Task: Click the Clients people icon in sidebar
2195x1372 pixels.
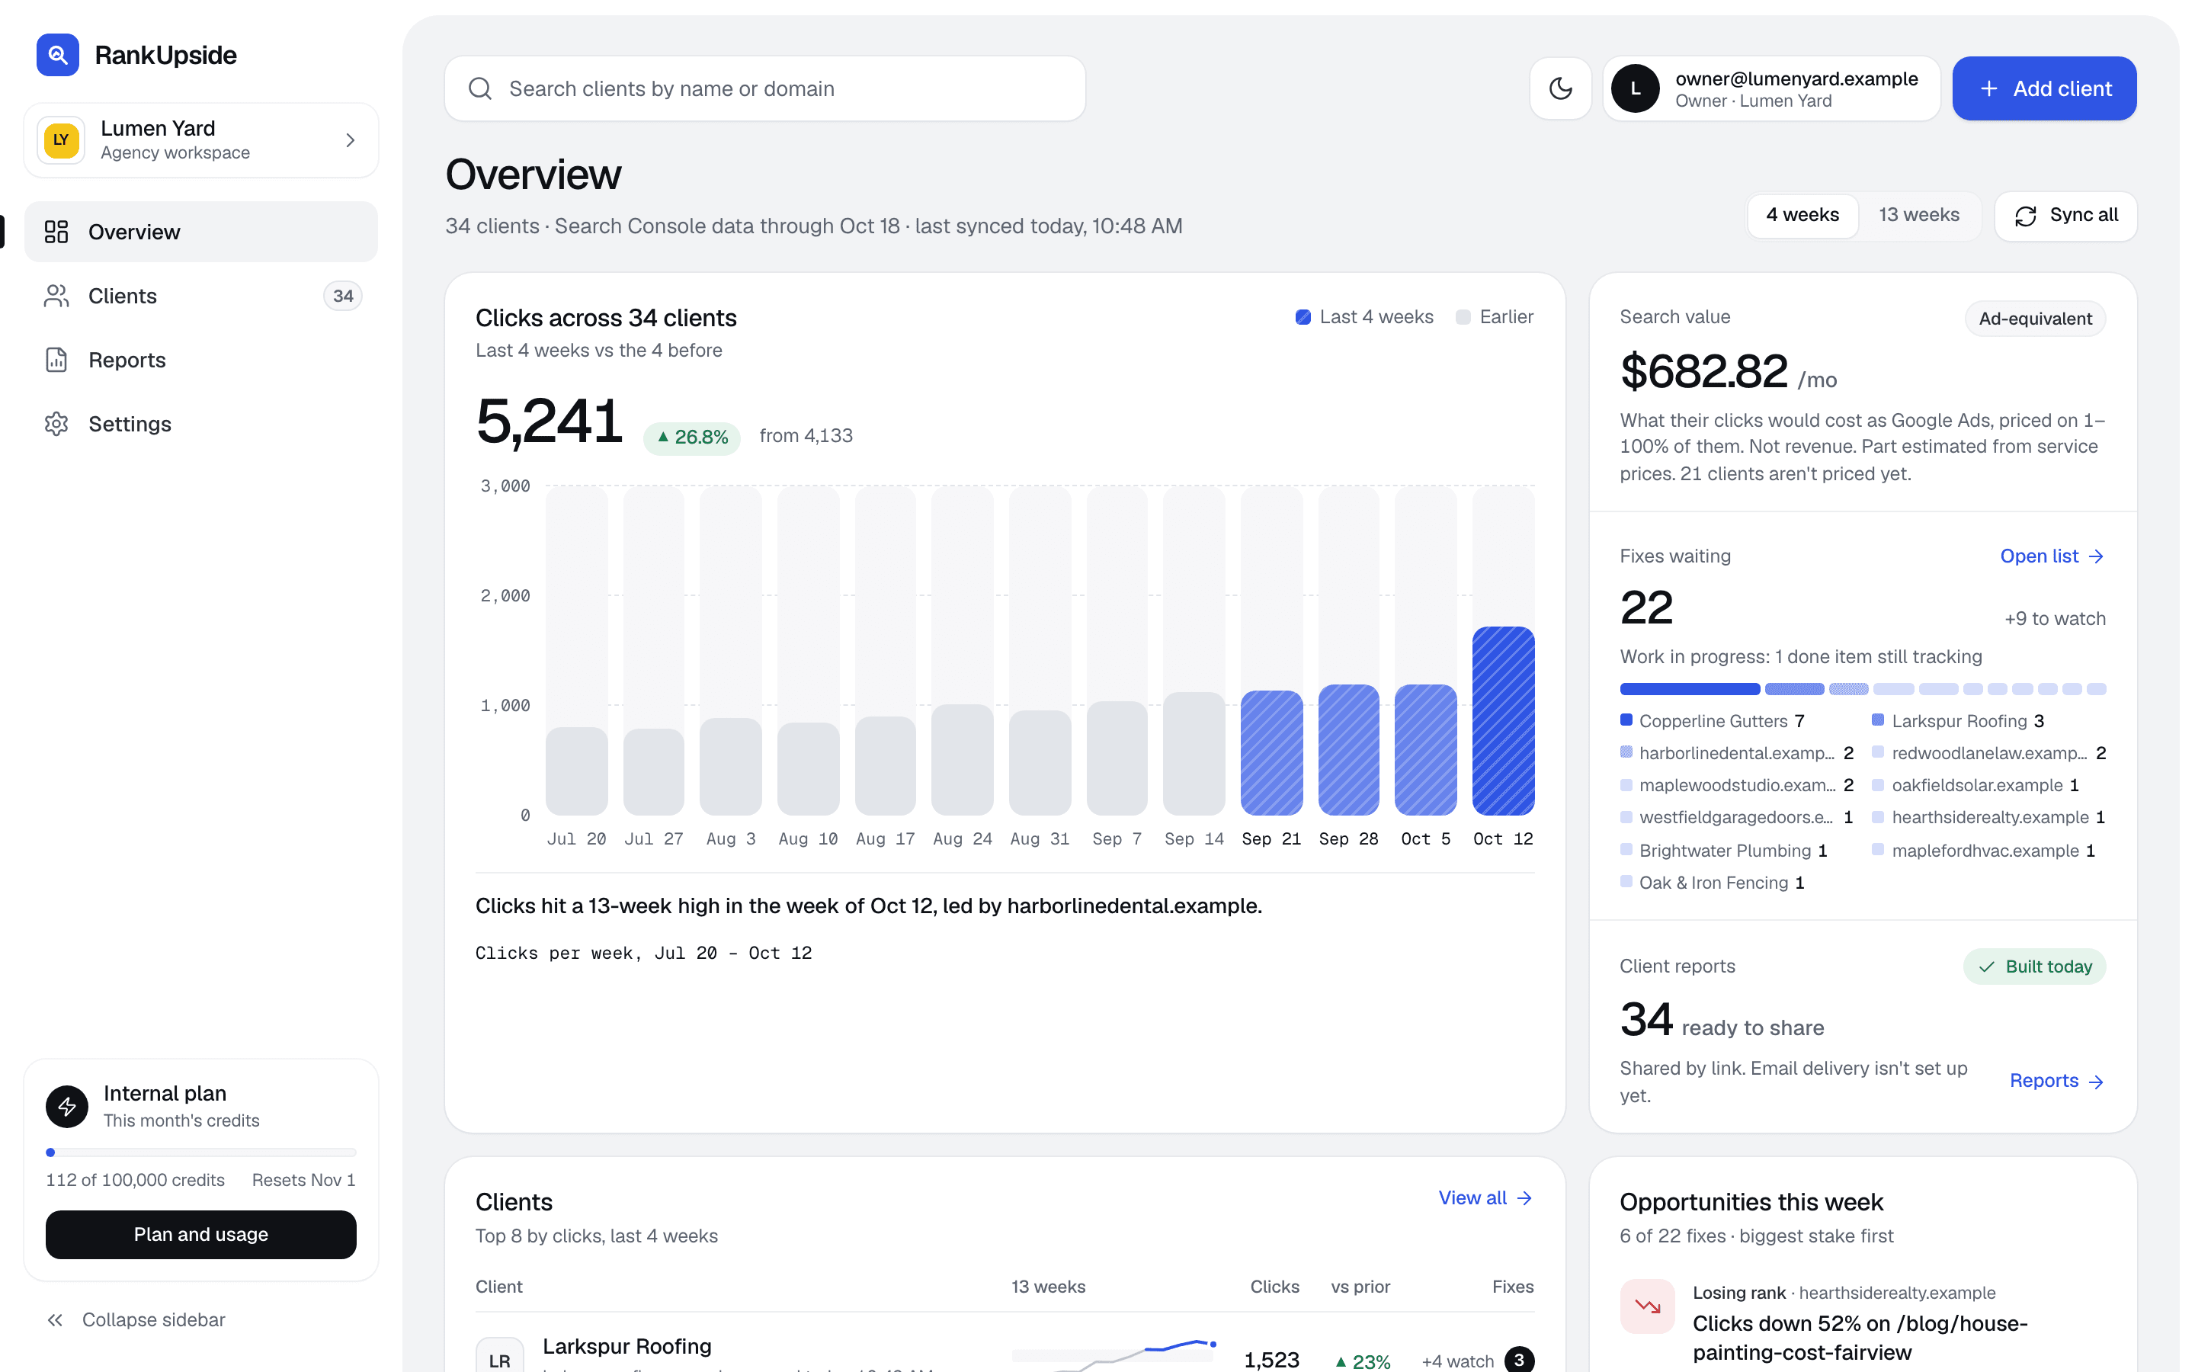Action: 56,296
